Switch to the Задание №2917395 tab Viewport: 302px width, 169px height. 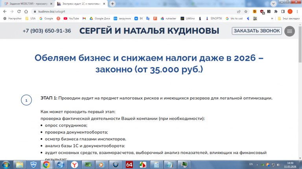point(27,4)
